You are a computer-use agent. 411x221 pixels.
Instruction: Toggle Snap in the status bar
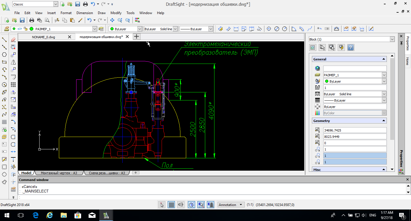(x=162, y=205)
